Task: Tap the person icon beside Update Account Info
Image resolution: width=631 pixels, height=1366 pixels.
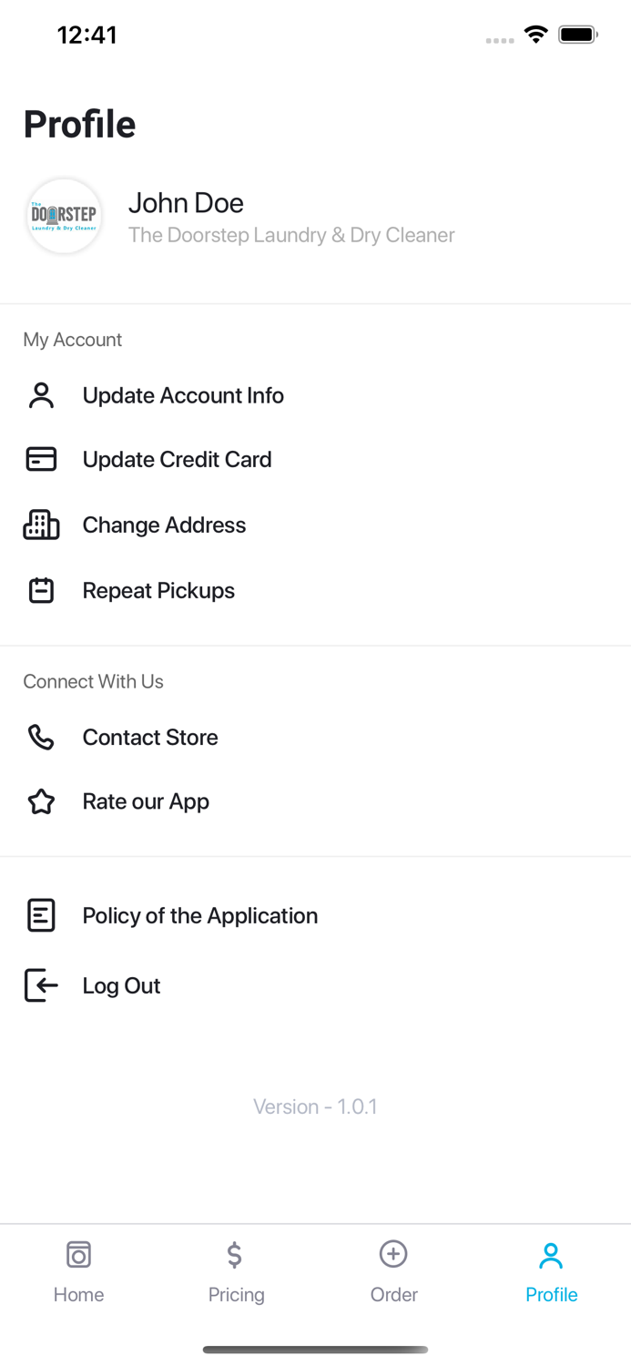Action: (41, 395)
